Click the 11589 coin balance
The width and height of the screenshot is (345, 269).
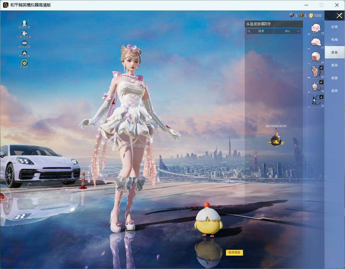pos(318,15)
